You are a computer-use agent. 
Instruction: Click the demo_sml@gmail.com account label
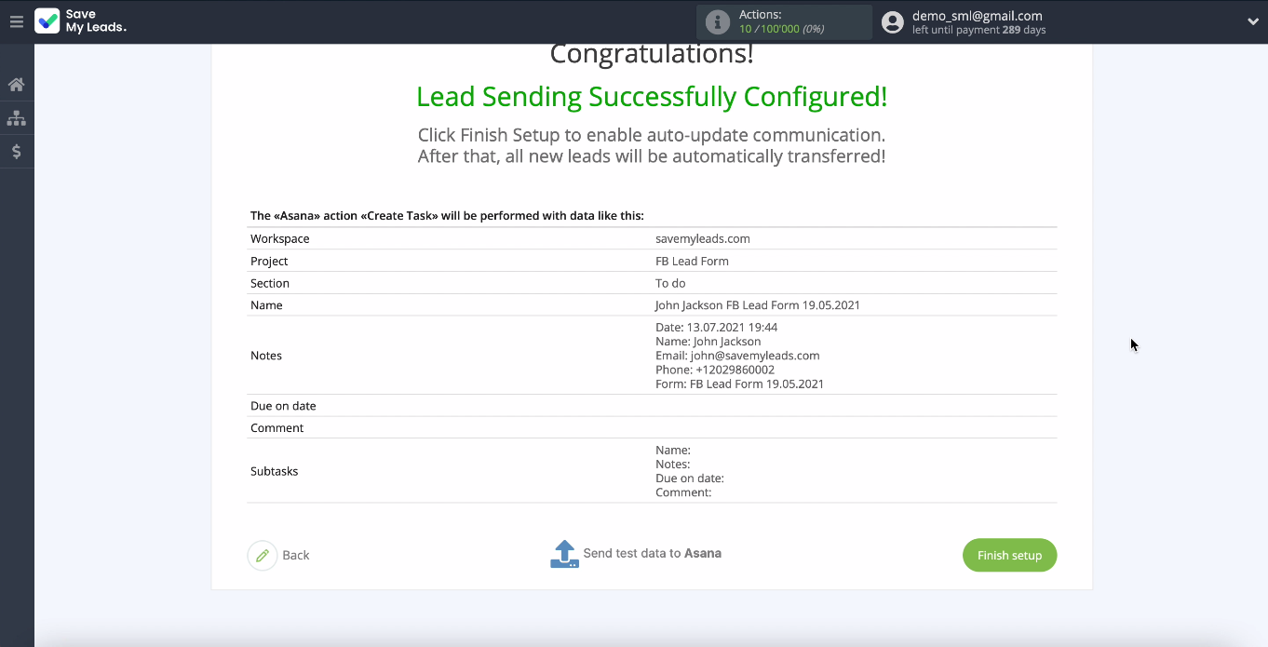tap(978, 16)
